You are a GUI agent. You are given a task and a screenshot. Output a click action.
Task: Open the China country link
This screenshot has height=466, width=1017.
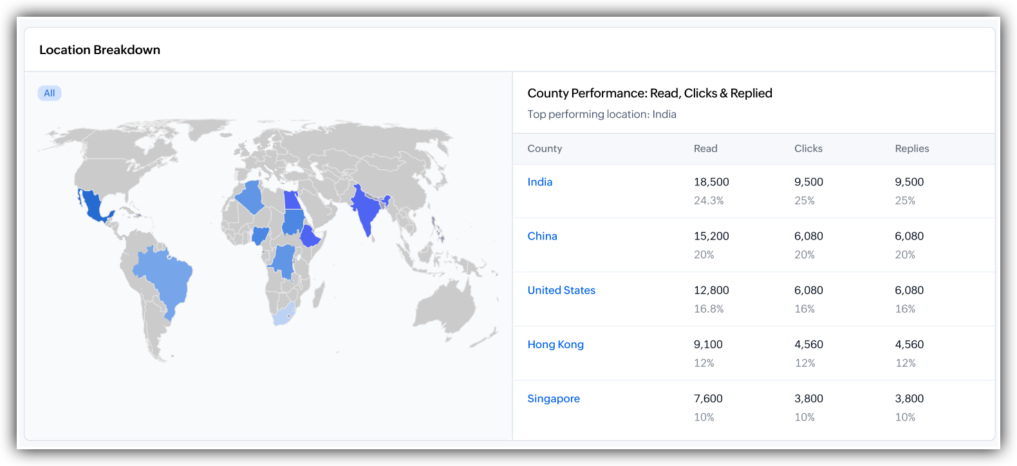[x=542, y=236]
